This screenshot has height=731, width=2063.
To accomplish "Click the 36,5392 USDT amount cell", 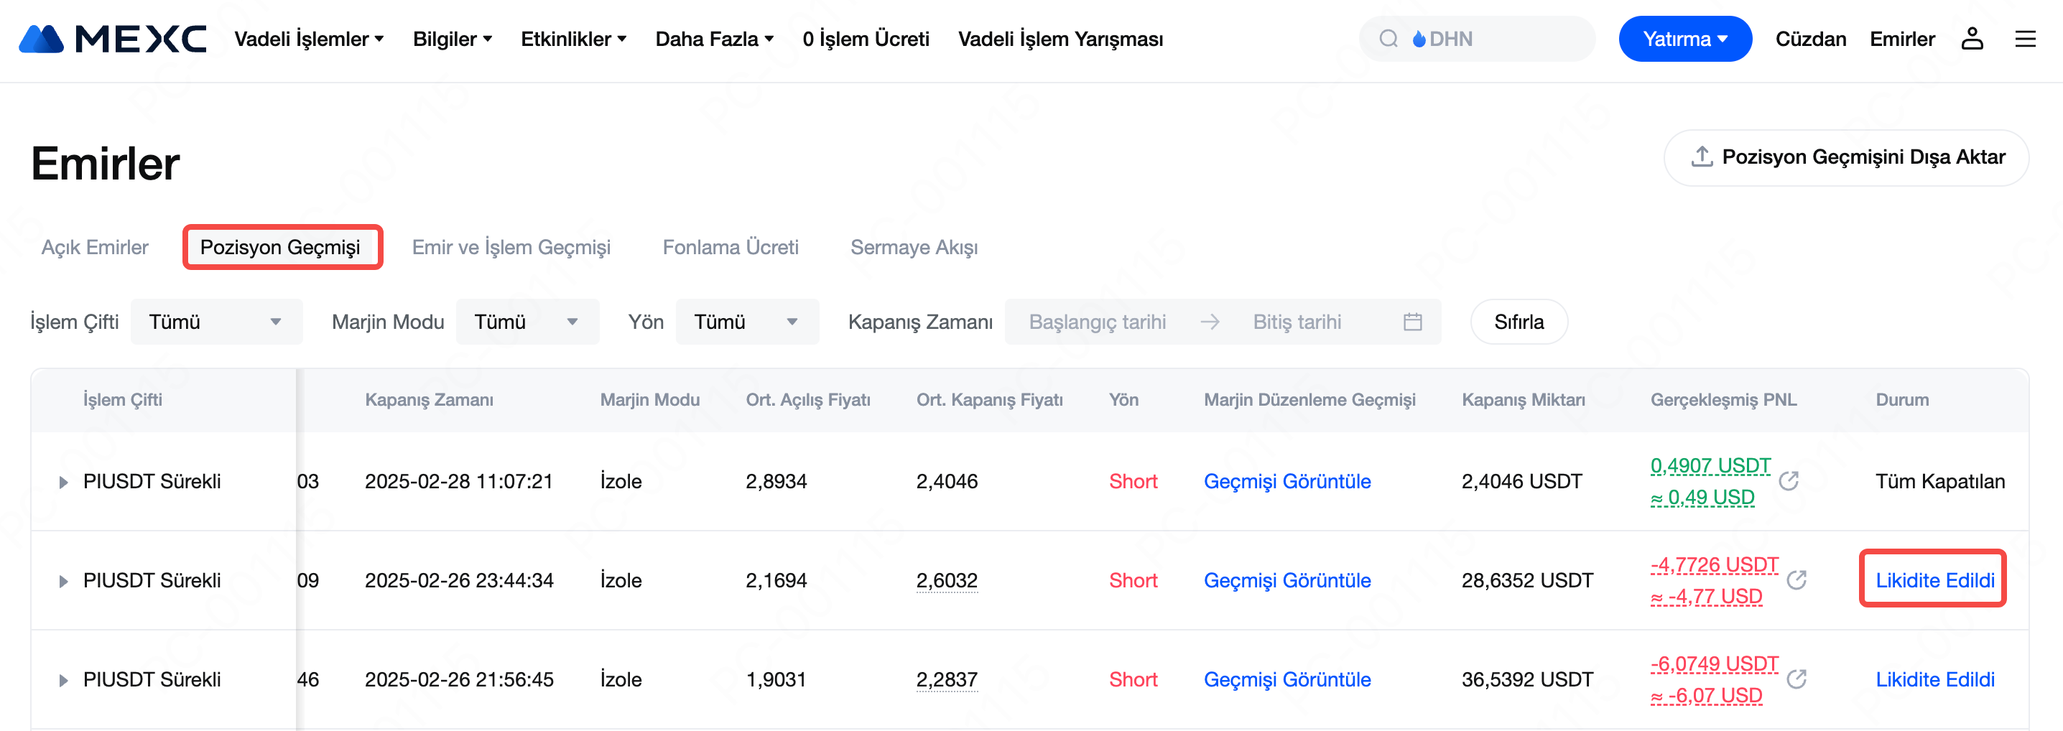I will pyautogui.click(x=1527, y=680).
